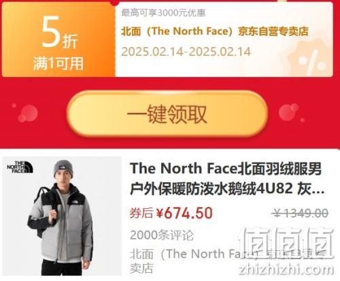Click the coupon validity date 2025.02.14
This screenshot has height=281, width=340.
pyautogui.click(x=186, y=52)
